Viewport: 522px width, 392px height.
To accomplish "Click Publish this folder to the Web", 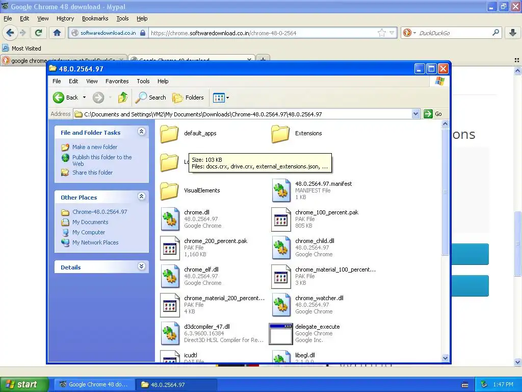I will (x=102, y=160).
